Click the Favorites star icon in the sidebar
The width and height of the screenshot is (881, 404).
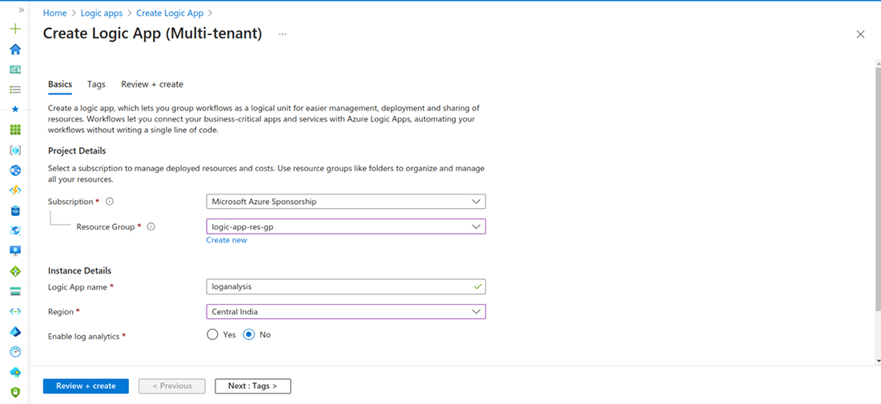(x=16, y=109)
